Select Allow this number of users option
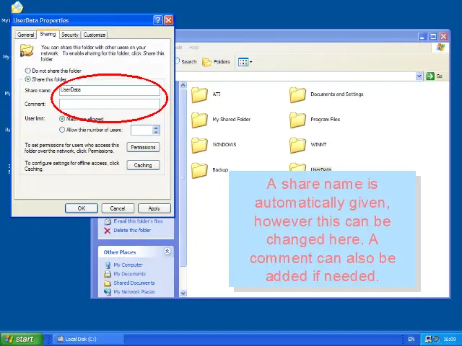The width and height of the screenshot is (462, 346). point(62,130)
